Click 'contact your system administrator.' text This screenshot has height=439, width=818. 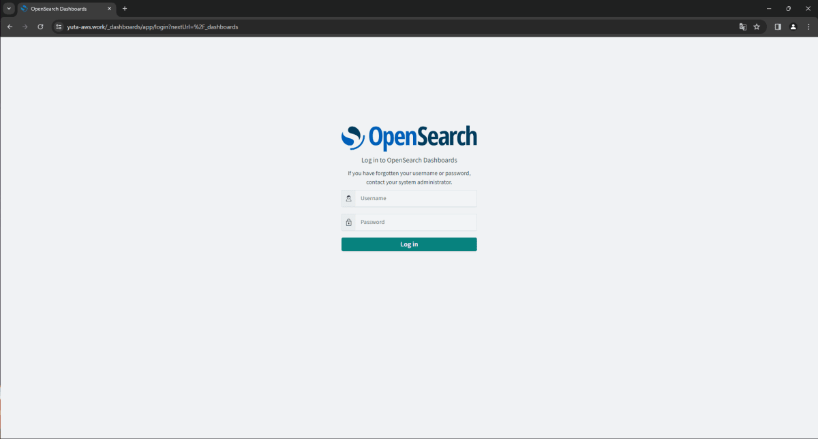[x=409, y=182]
